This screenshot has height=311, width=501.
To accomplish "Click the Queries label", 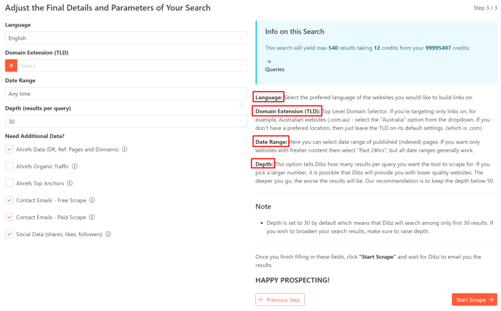I will (x=274, y=69).
